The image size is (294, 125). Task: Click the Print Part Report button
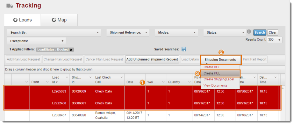click(x=255, y=59)
